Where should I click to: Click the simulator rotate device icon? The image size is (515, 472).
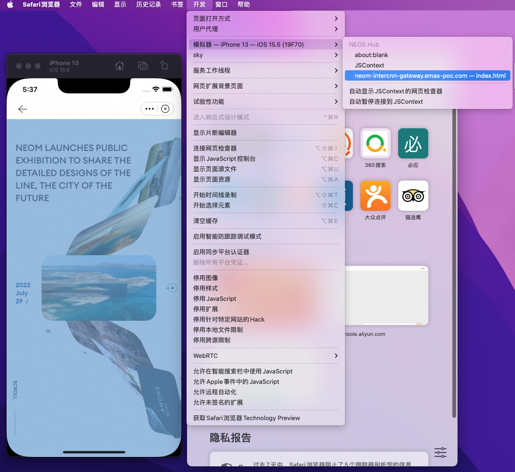tap(164, 66)
